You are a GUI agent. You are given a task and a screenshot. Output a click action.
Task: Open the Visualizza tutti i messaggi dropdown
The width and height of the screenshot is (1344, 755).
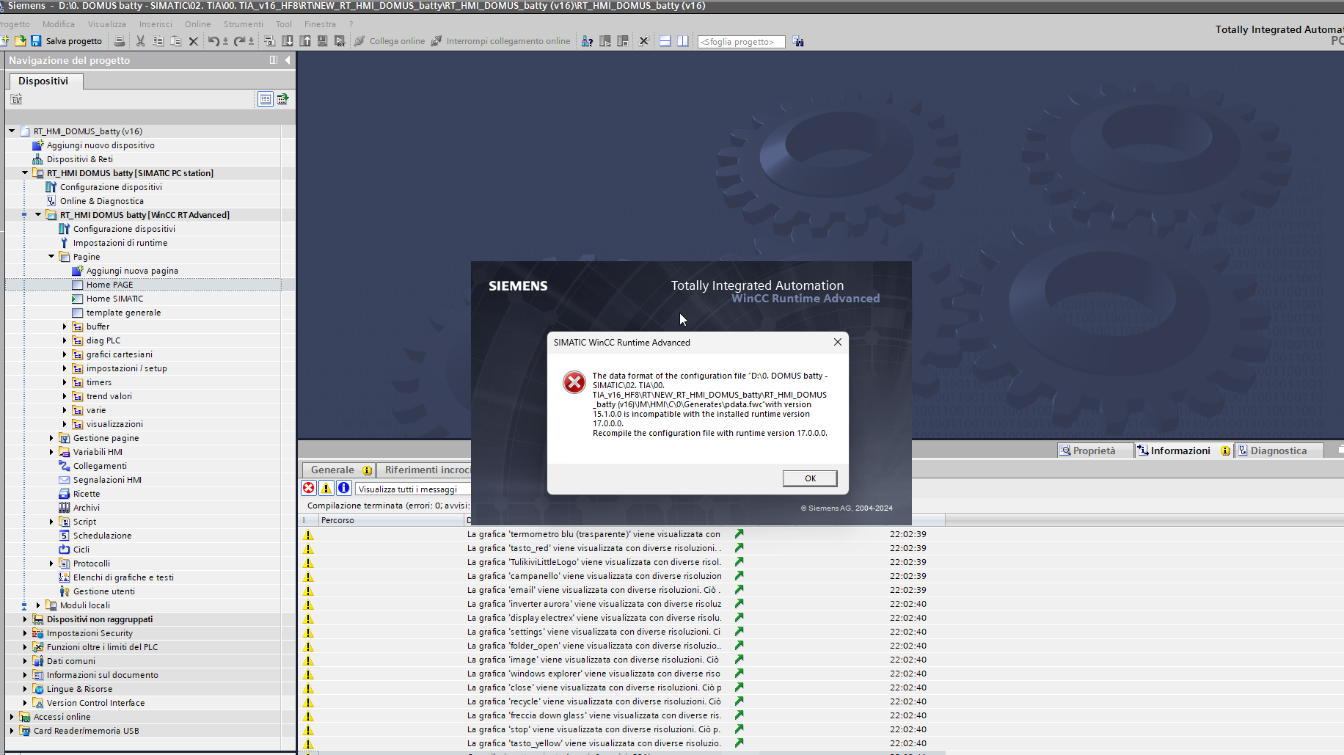[413, 489]
